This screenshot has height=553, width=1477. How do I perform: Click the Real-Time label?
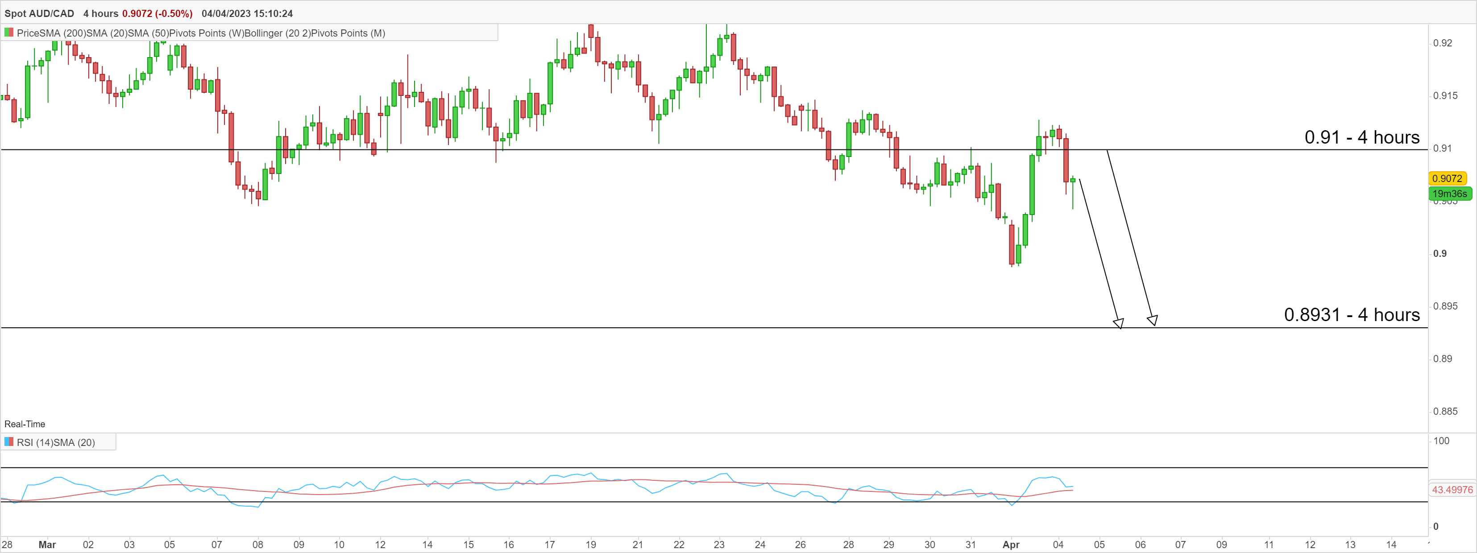click(x=25, y=424)
